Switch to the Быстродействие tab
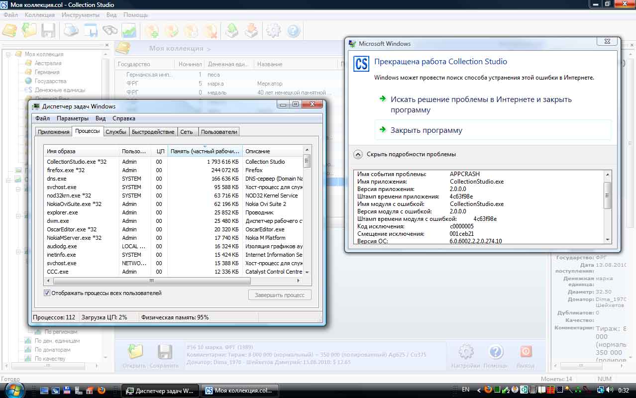This screenshot has height=398, width=636. tap(153, 132)
